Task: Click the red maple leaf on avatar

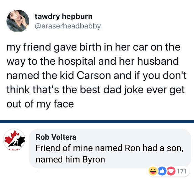Action: tap(12, 136)
